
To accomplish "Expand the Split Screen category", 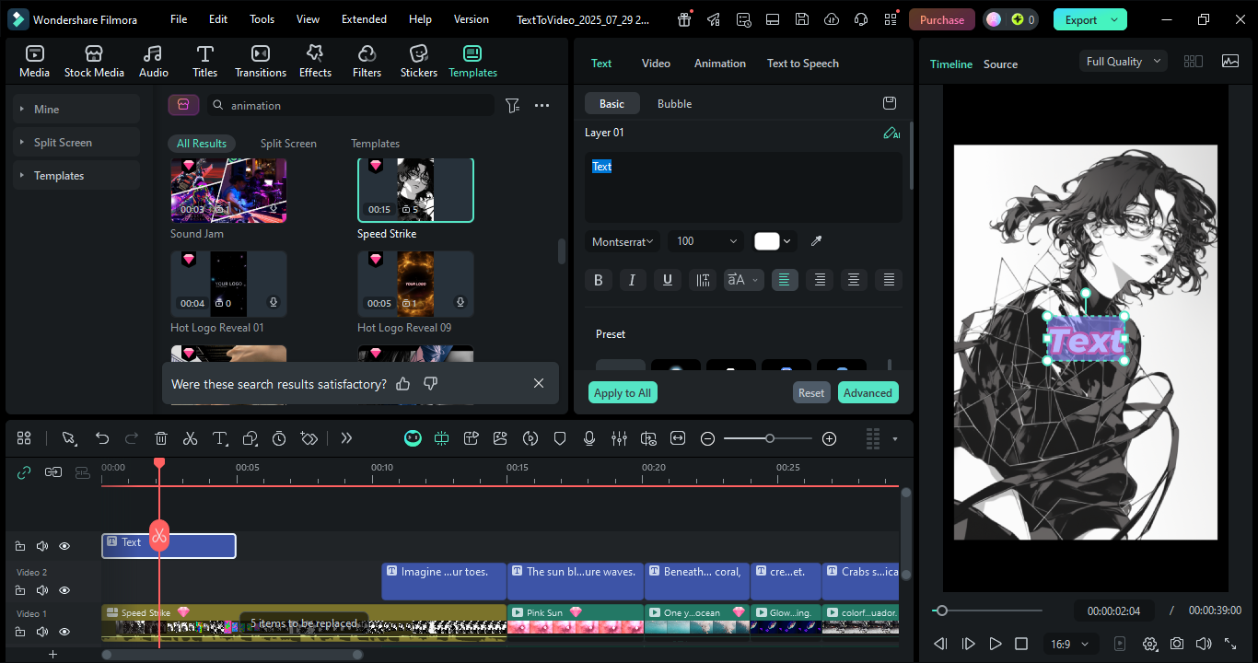I will click(x=63, y=143).
